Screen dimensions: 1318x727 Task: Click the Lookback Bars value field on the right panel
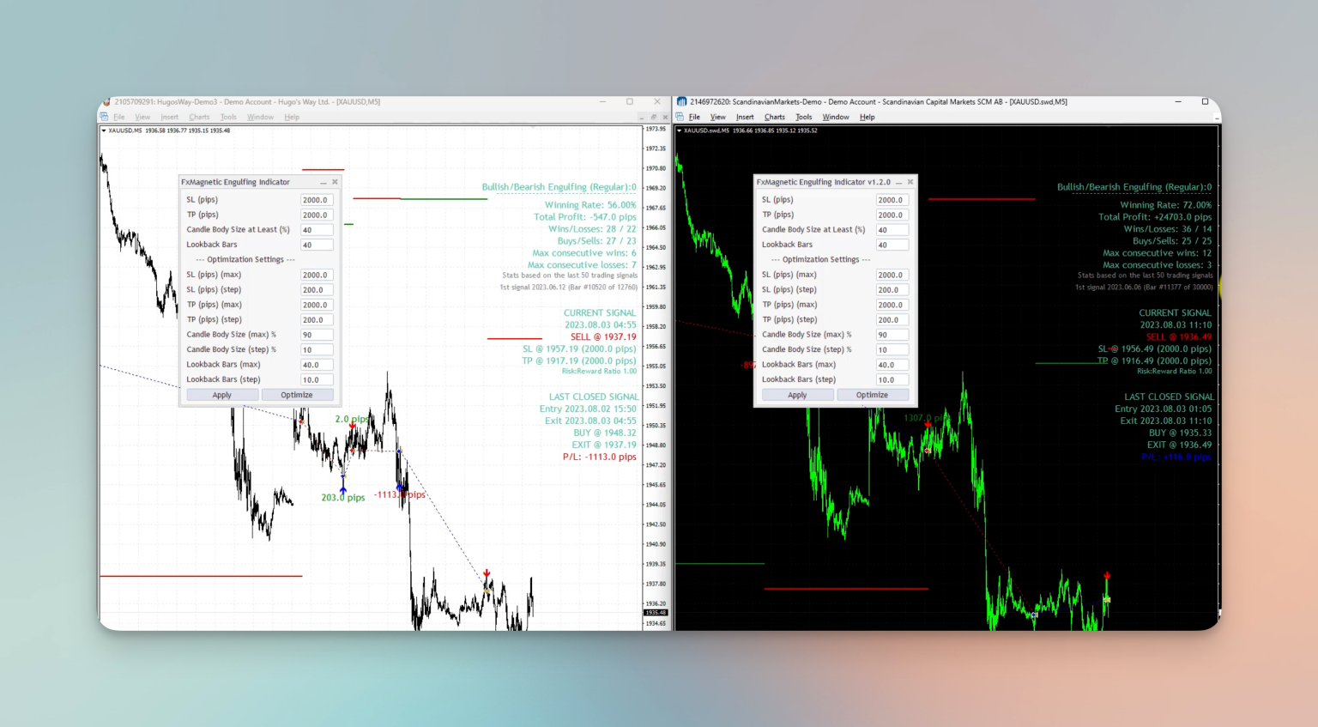coord(891,244)
